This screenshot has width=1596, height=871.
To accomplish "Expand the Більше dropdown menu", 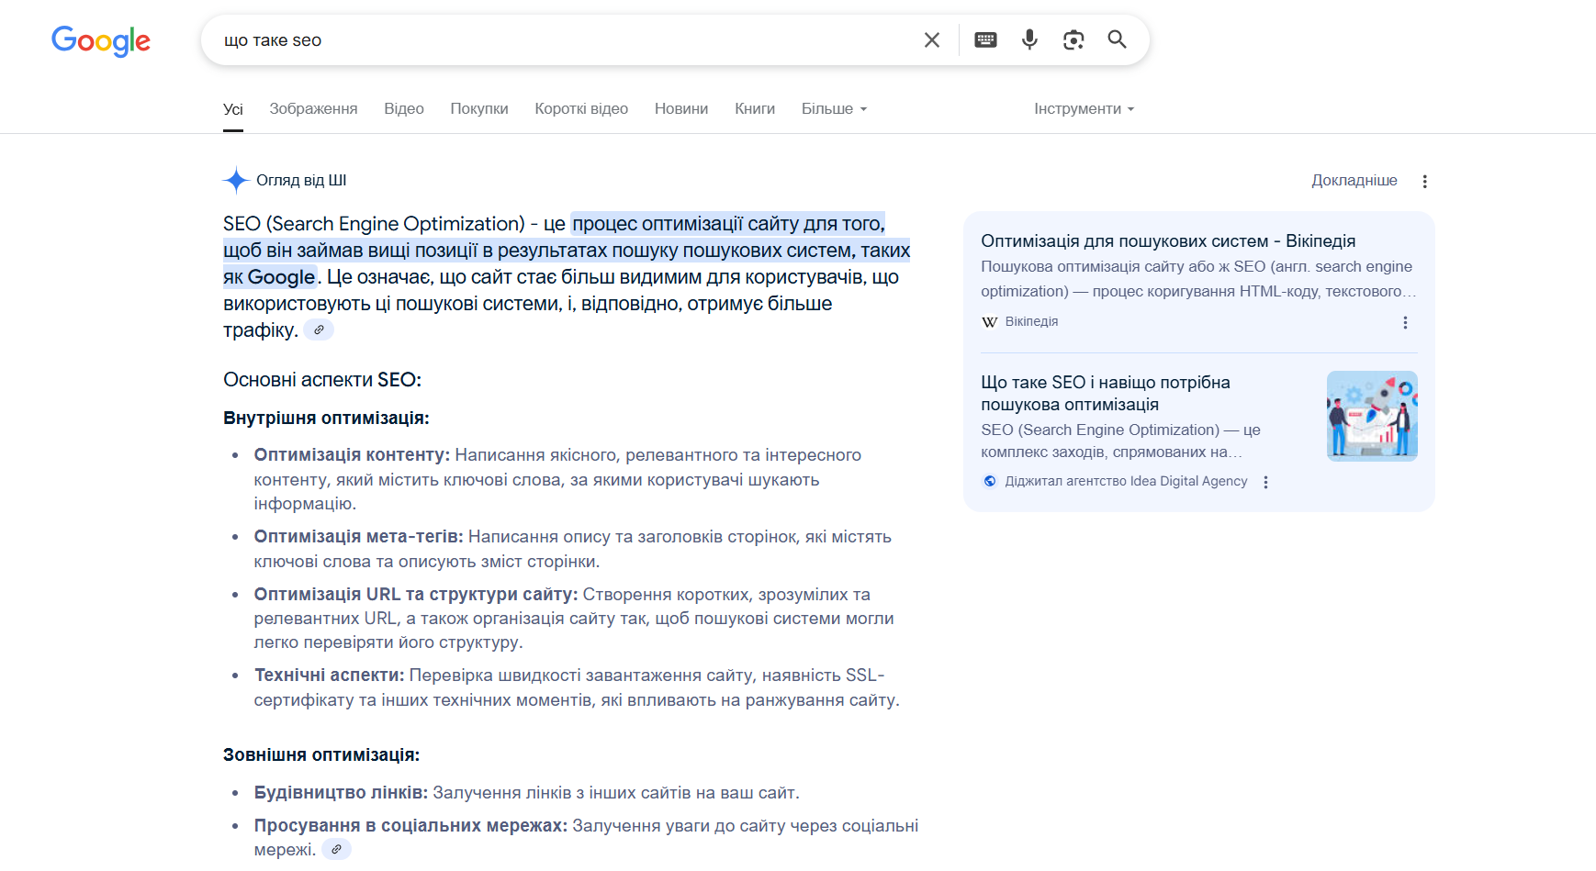I will 834,108.
